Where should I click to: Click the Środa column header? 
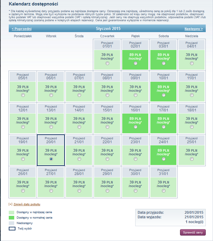click(x=79, y=36)
